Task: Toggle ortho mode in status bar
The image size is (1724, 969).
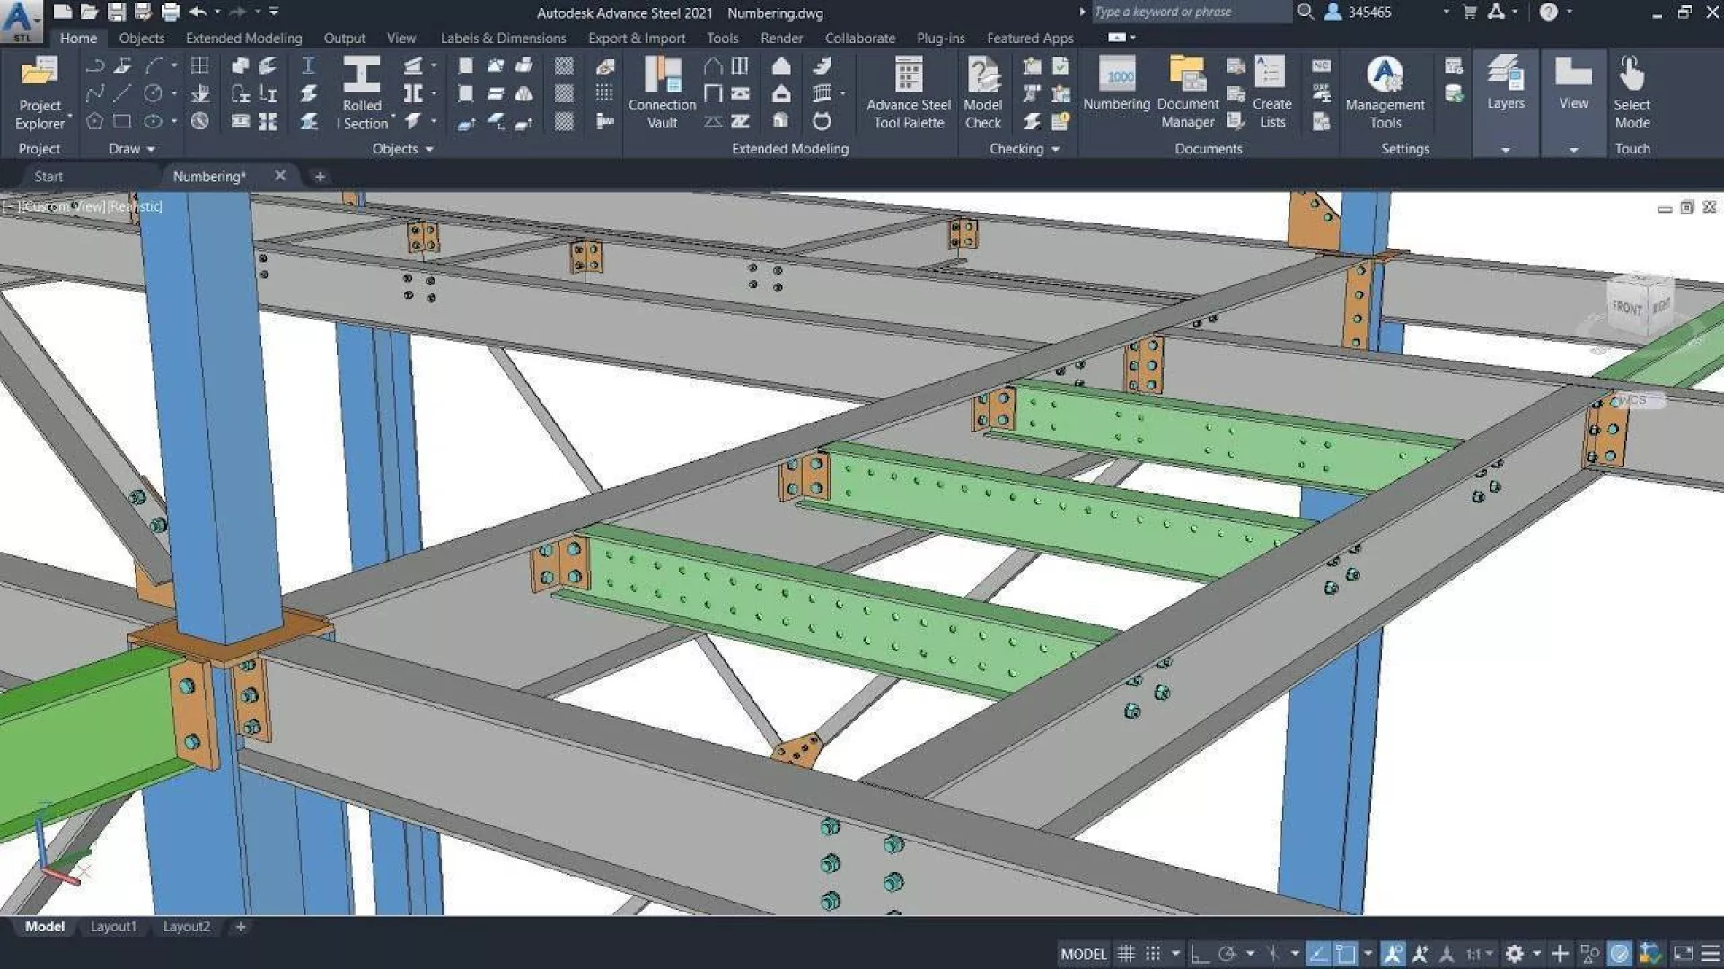Action: click(x=1200, y=954)
